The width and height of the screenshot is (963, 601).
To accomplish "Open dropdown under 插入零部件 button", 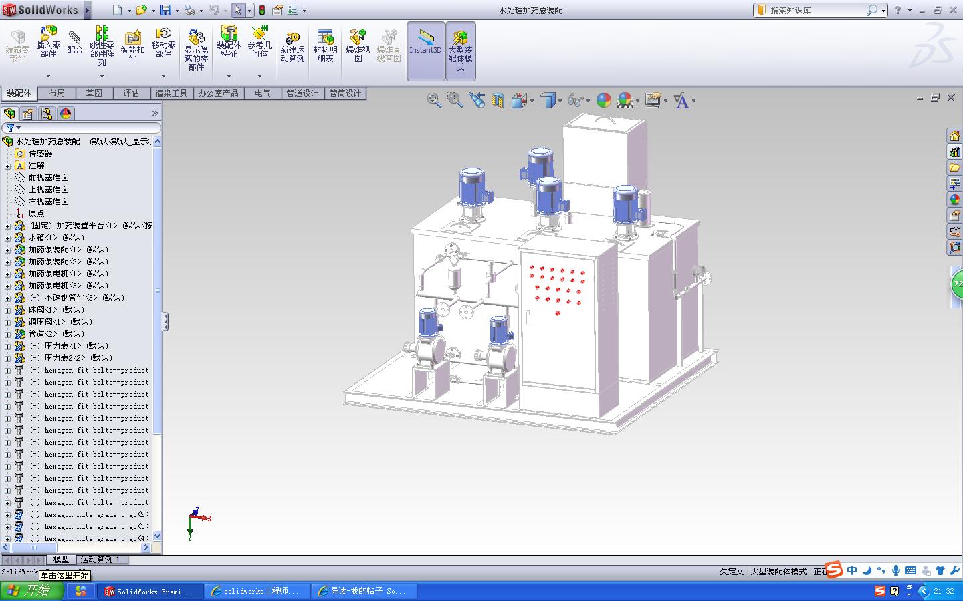I will point(48,76).
